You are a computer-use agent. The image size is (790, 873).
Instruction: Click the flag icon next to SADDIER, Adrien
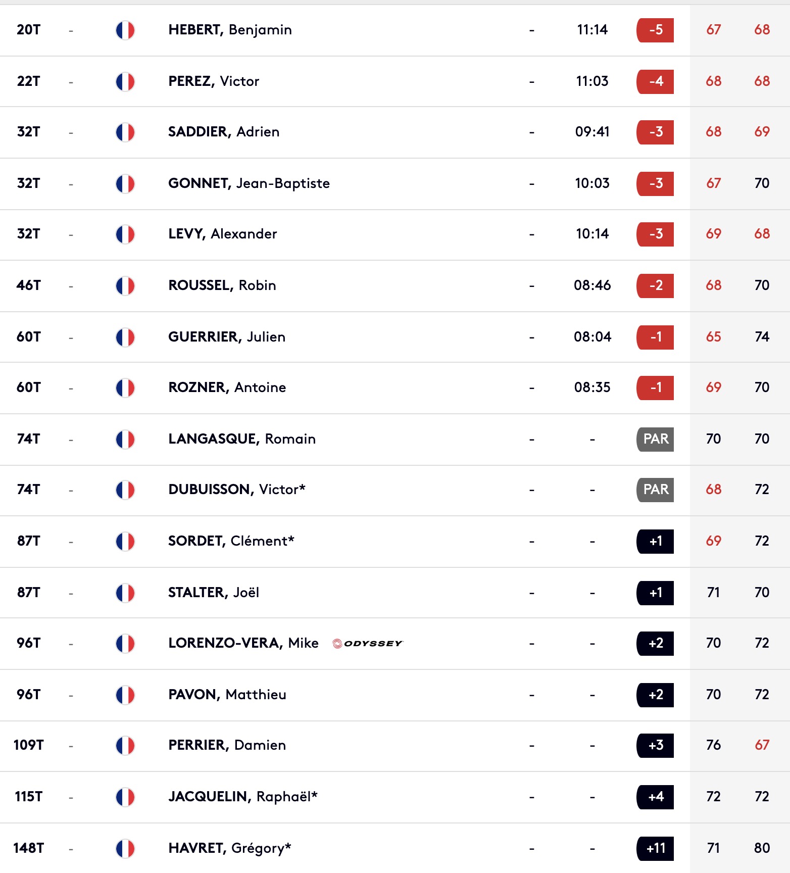click(x=125, y=132)
